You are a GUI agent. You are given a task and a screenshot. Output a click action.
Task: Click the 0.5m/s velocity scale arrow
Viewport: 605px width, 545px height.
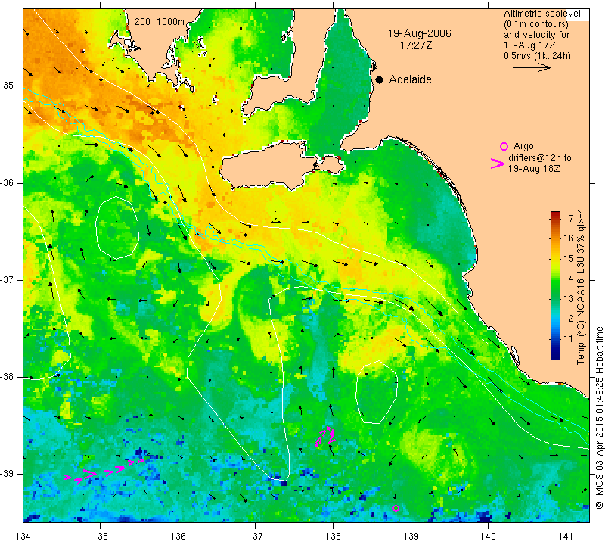(x=532, y=67)
